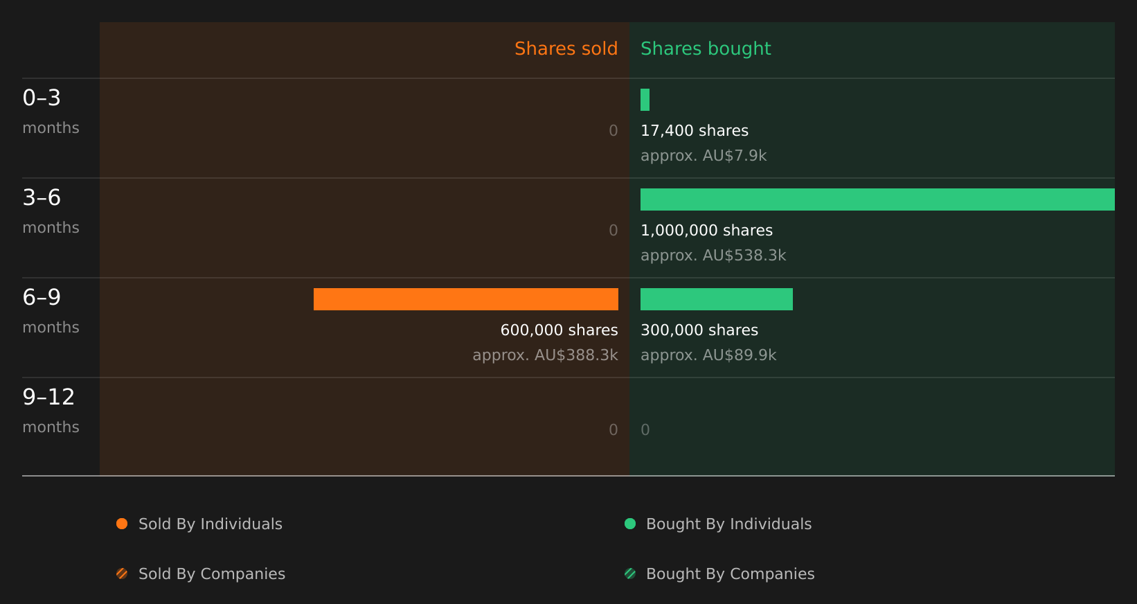The width and height of the screenshot is (1137, 604).
Task: Click the striped Sold By Companies legend icon
Action: (122, 574)
